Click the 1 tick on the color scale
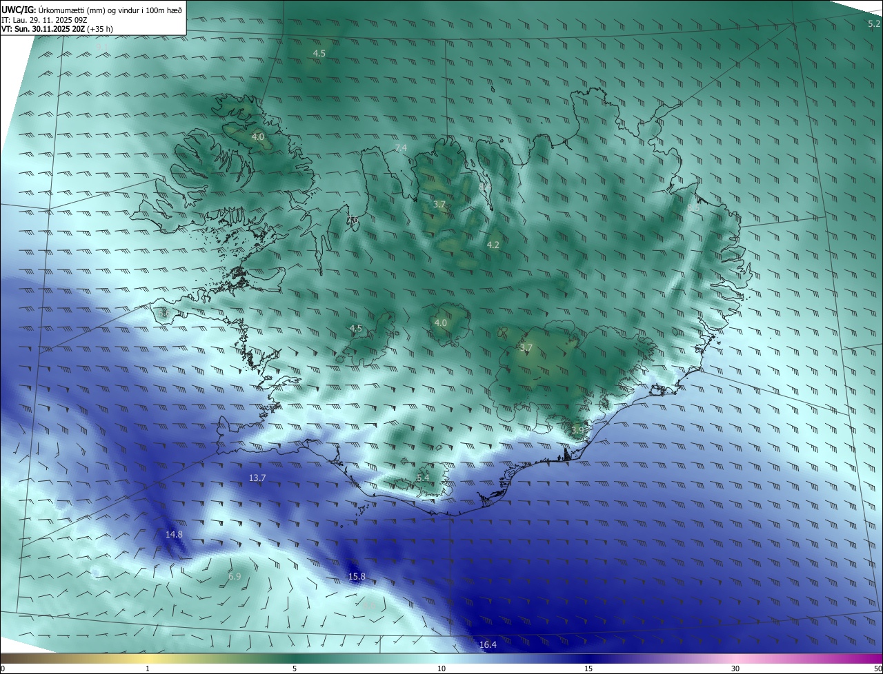Image resolution: width=883 pixels, height=674 pixels. 148,668
